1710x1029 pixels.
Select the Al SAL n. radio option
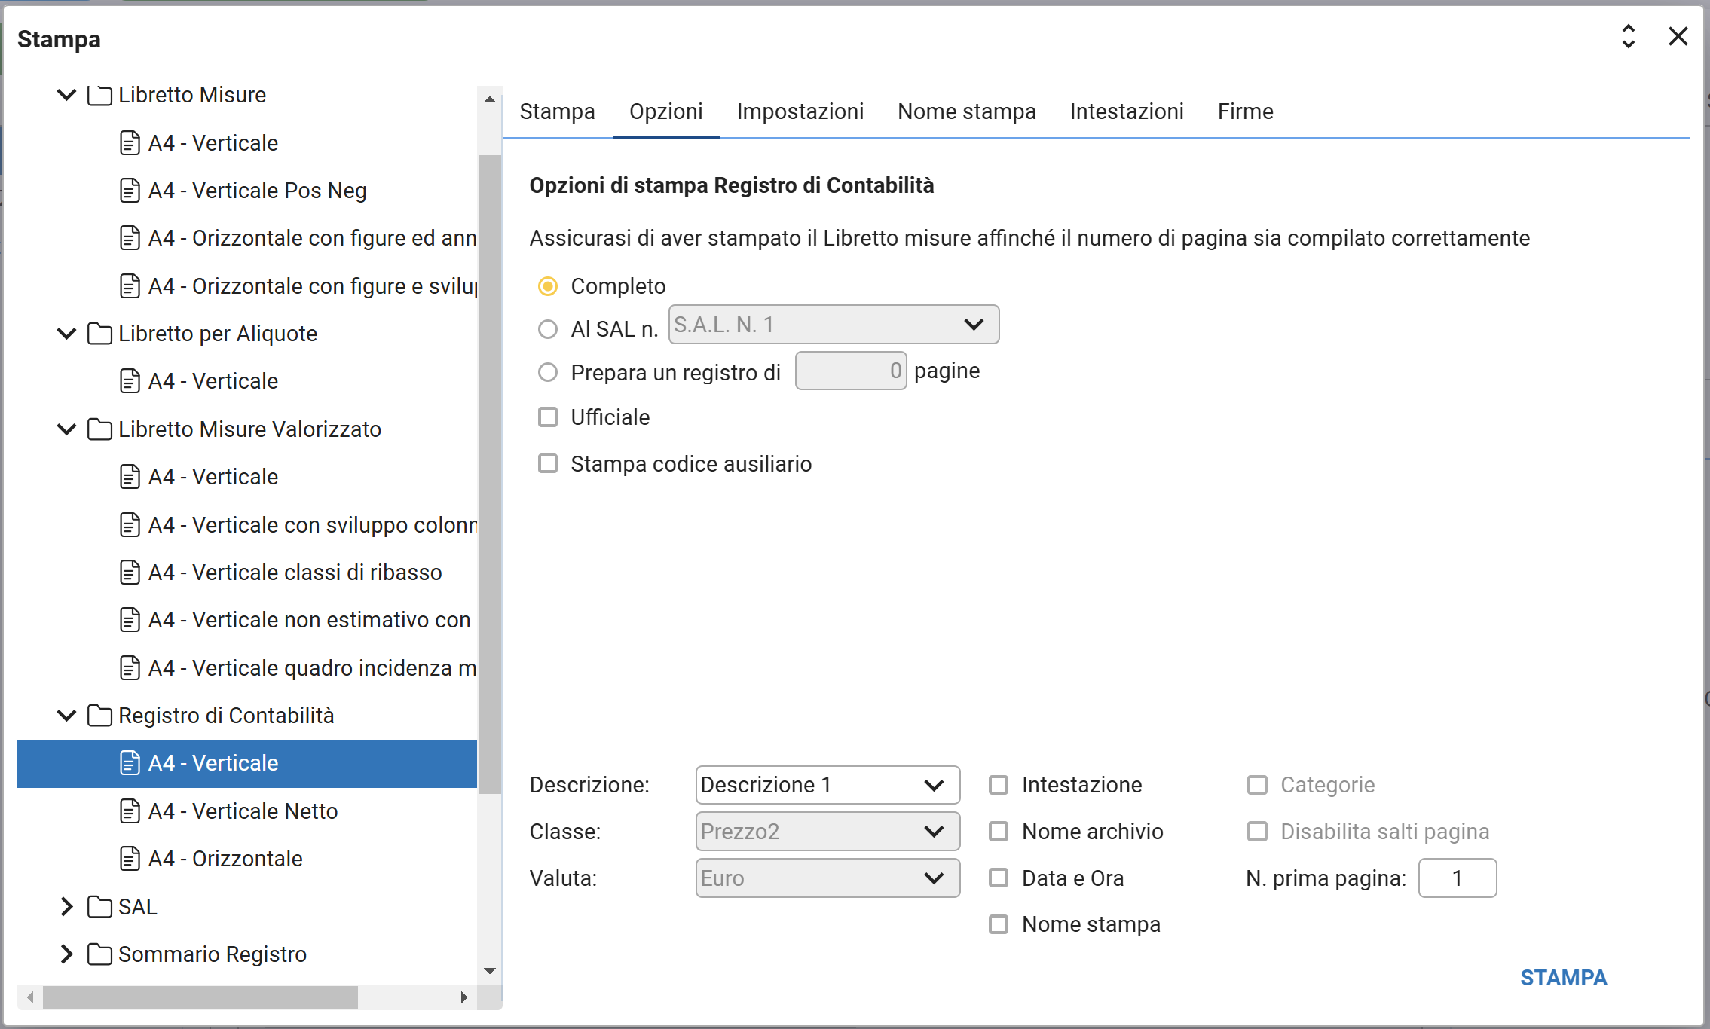pyautogui.click(x=548, y=329)
